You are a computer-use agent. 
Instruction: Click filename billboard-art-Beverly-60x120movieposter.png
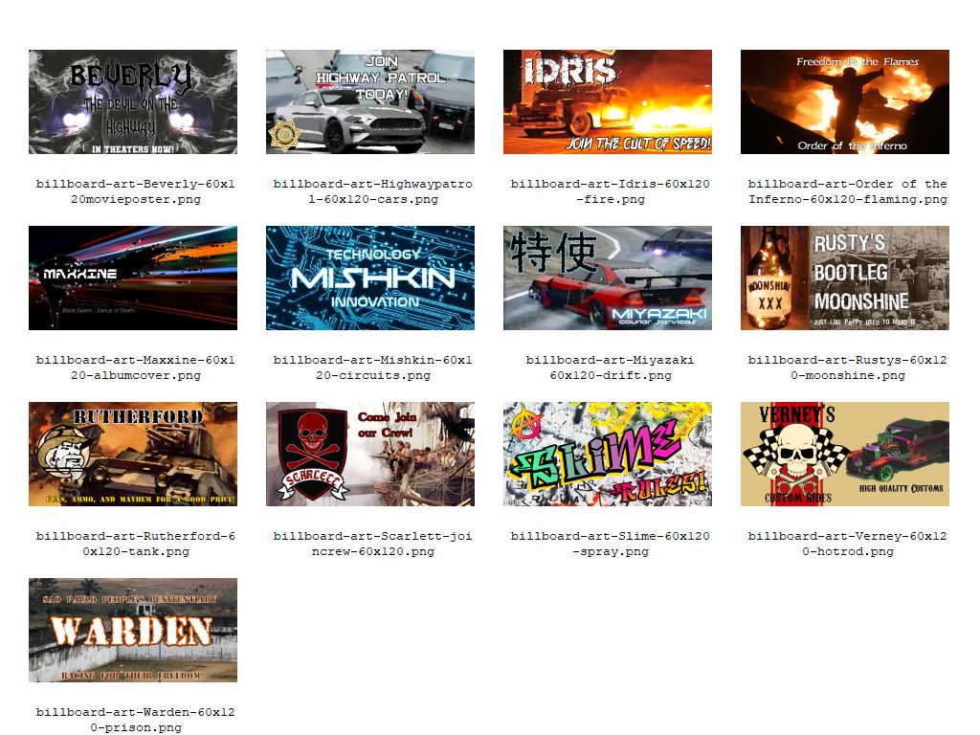click(x=135, y=191)
